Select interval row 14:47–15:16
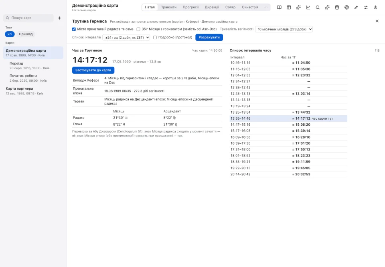The width and height of the screenshot is (385, 267). click(288, 124)
